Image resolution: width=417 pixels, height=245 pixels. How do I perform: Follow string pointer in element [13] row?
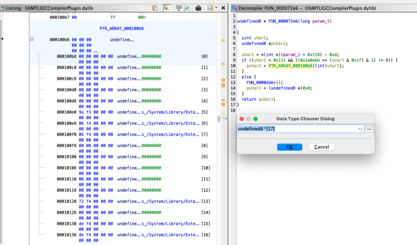170,201
